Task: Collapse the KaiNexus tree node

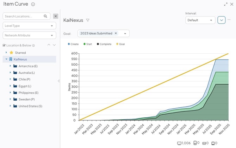Action: click(6, 59)
